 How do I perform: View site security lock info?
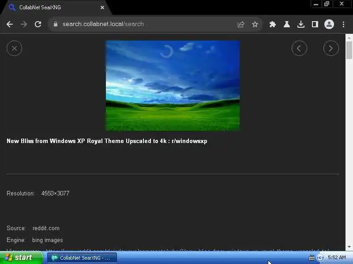56,24
